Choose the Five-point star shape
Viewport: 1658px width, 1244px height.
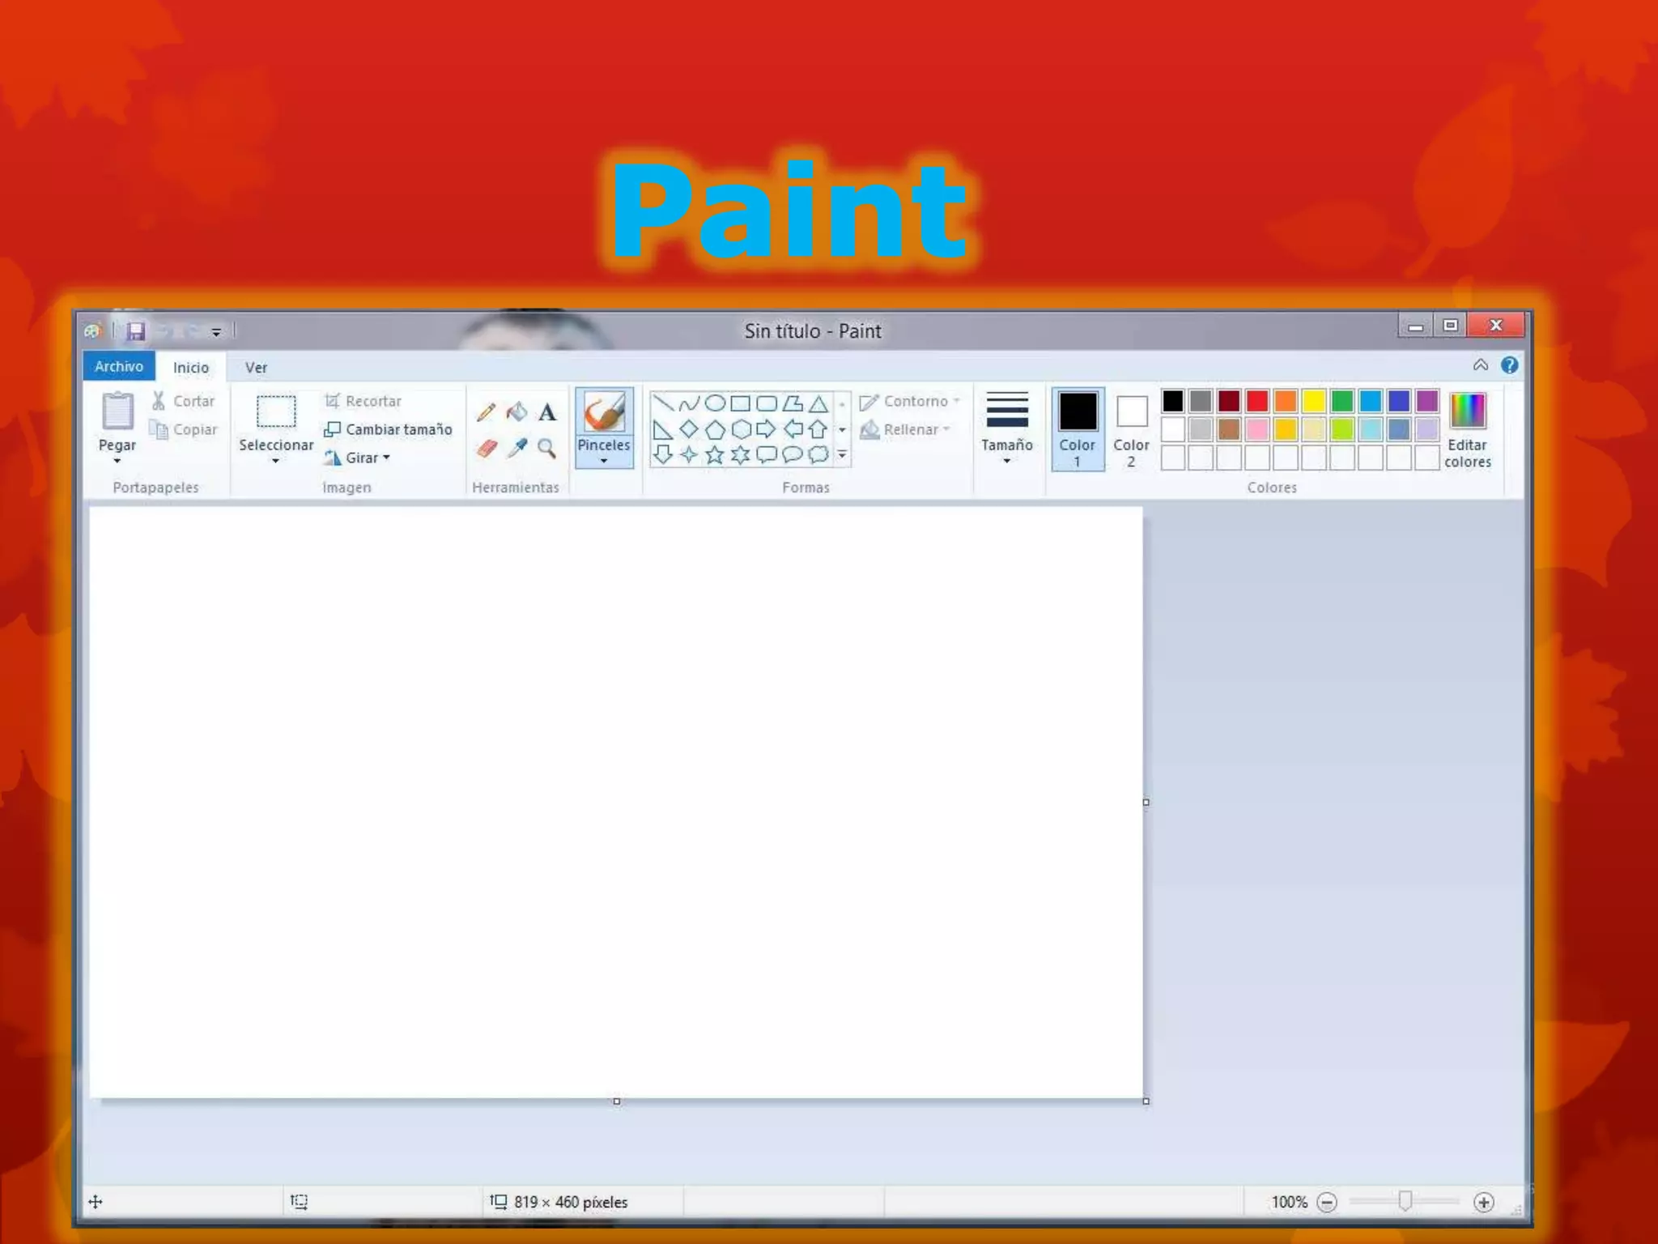pos(715,454)
